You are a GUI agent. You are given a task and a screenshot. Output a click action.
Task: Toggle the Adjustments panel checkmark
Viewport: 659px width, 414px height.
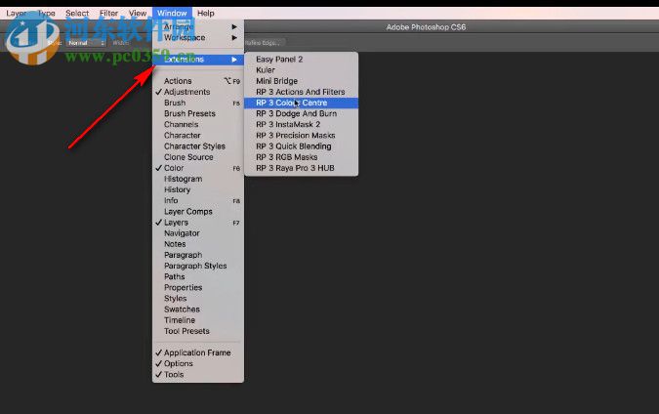(198, 92)
